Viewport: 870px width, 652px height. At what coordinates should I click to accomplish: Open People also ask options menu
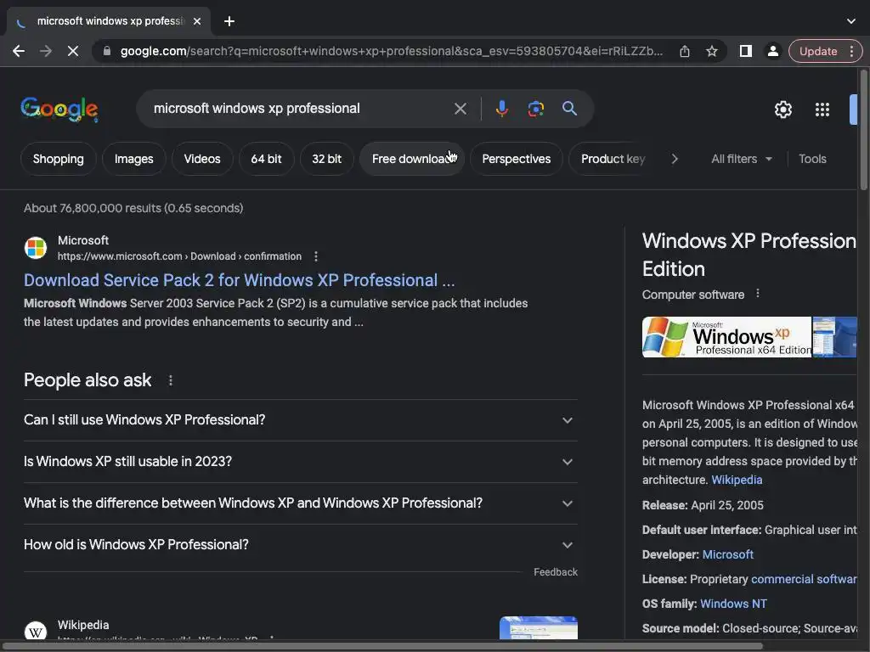(170, 380)
